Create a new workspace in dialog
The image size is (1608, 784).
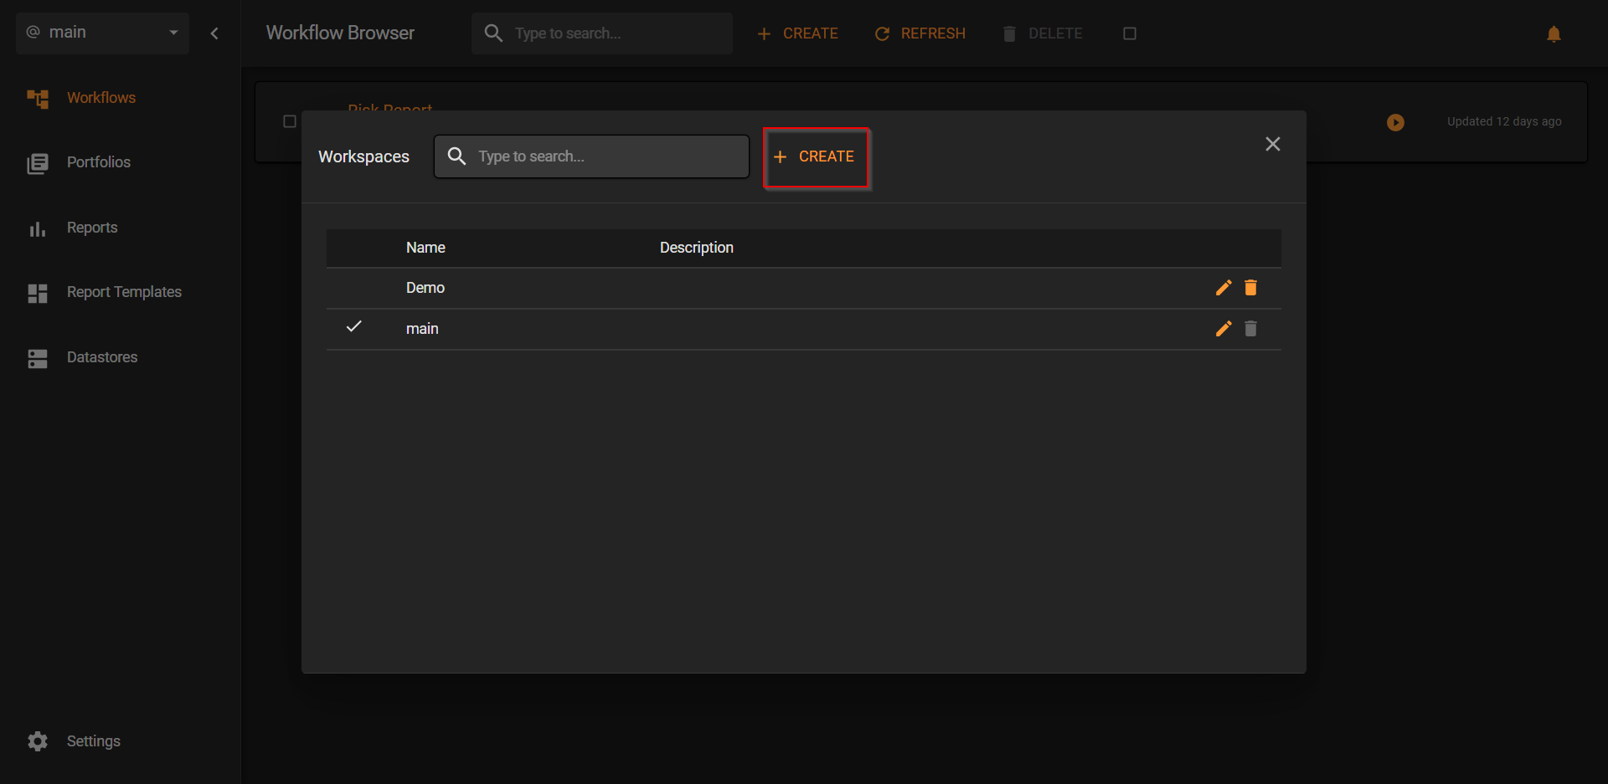[x=817, y=156]
